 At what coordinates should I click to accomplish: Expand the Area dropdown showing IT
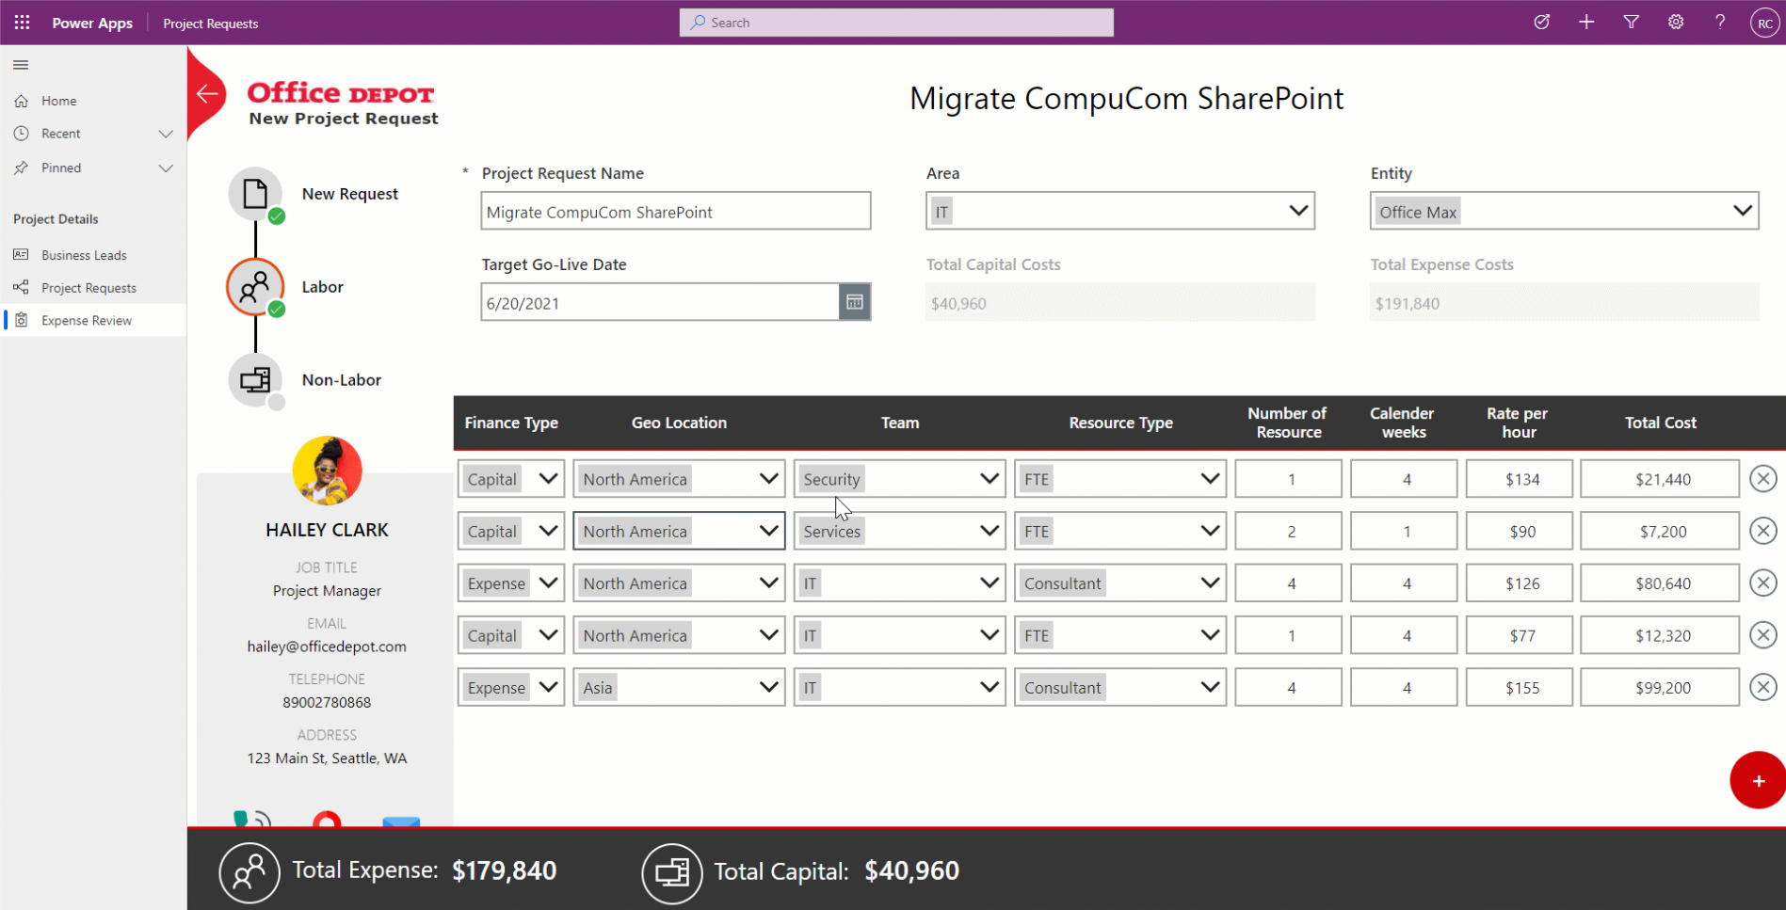point(1297,211)
